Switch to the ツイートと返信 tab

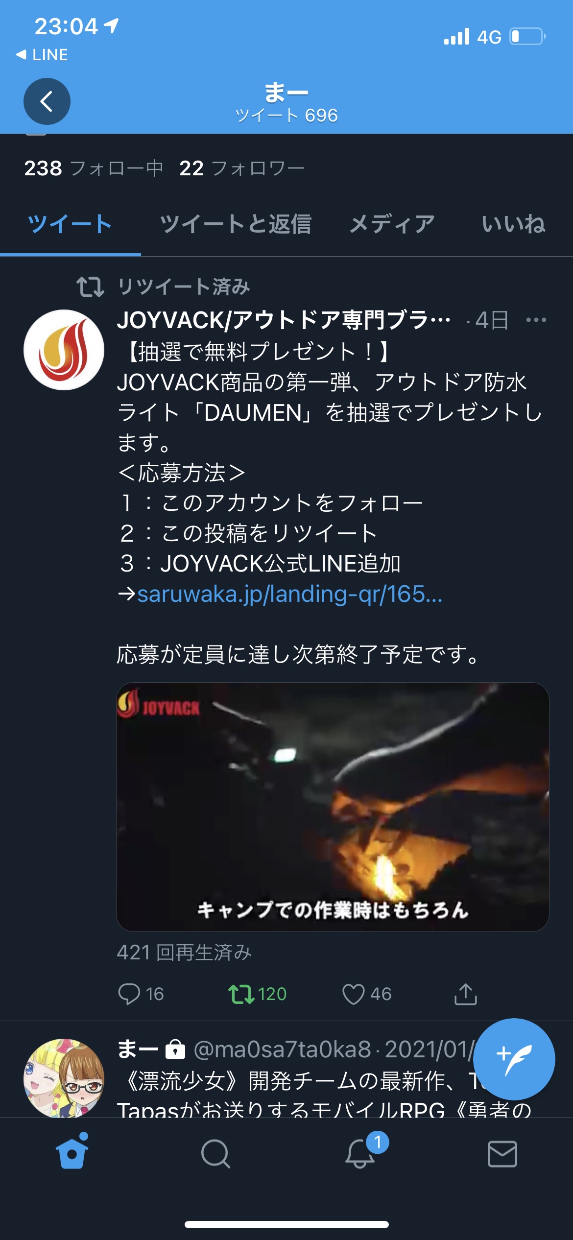pyautogui.click(x=236, y=224)
